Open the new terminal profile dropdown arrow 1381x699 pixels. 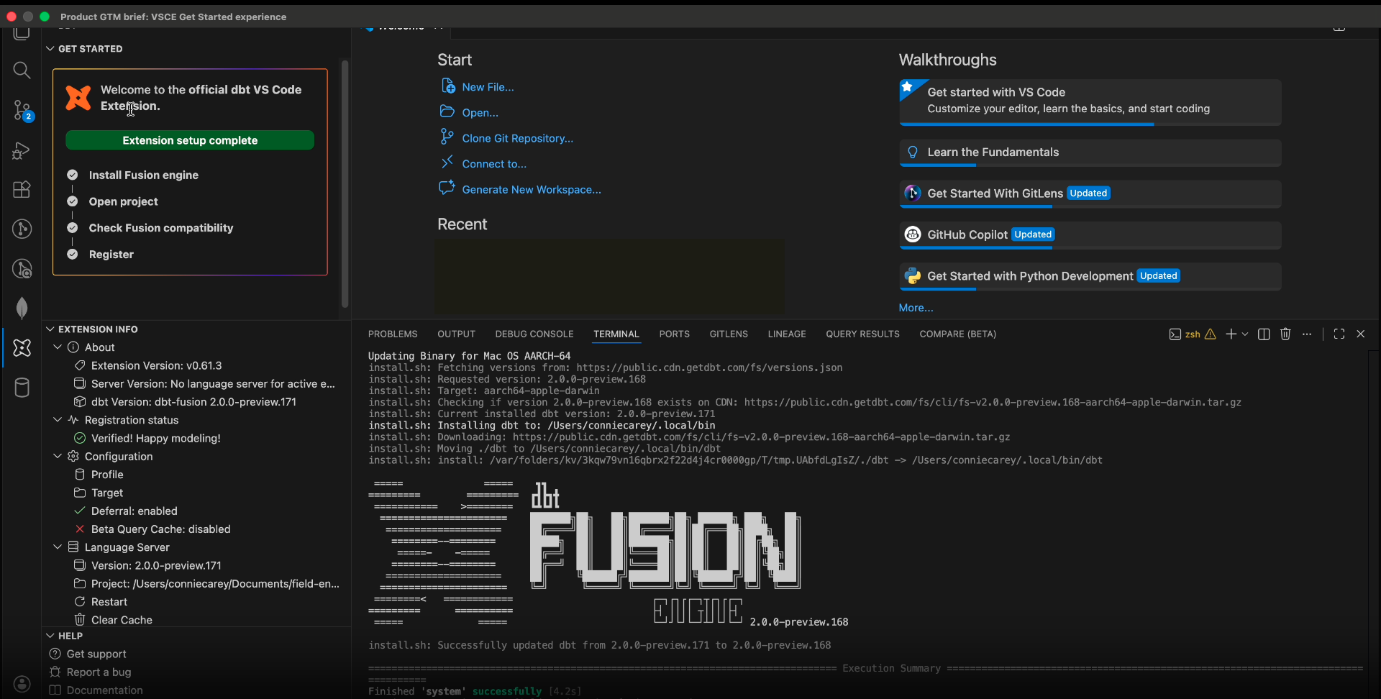[x=1245, y=334]
